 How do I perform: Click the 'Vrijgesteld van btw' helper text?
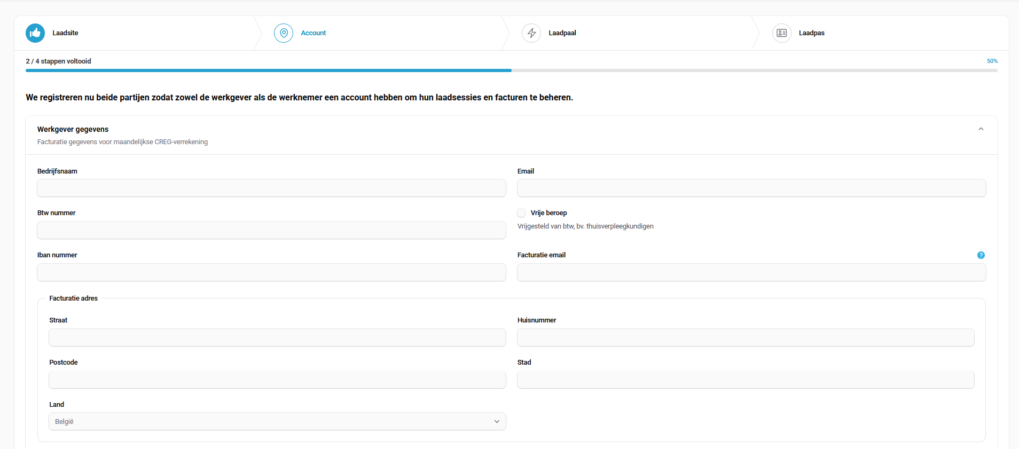(585, 226)
